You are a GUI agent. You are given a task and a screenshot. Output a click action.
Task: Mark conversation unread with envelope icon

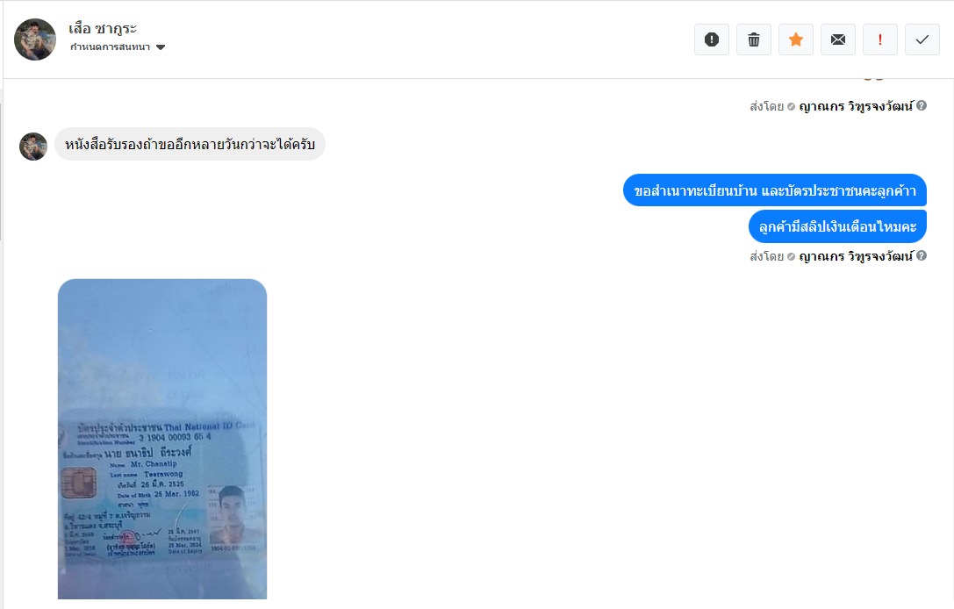tap(838, 39)
